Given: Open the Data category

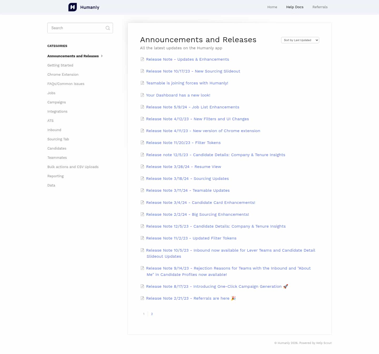Looking at the screenshot, I should 51,185.
